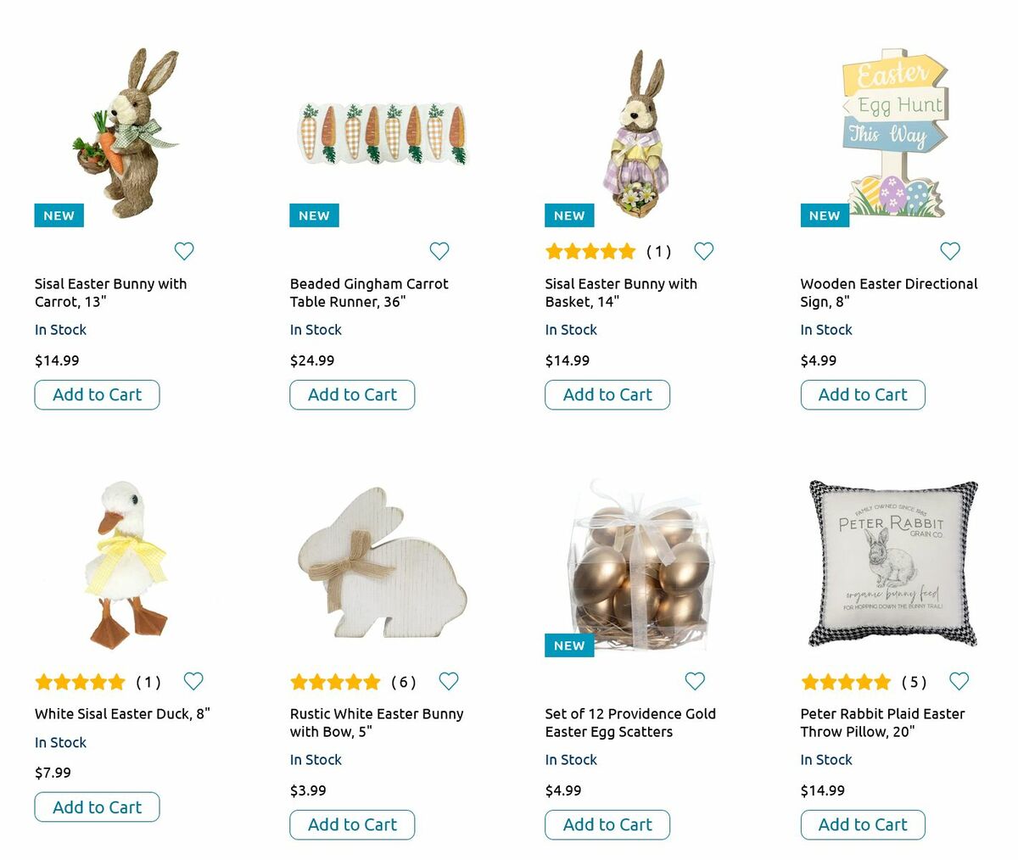Heart the Peter Rabbit Plaid Throw Pillow
Viewport: 1018px width, 860px height.
point(959,681)
